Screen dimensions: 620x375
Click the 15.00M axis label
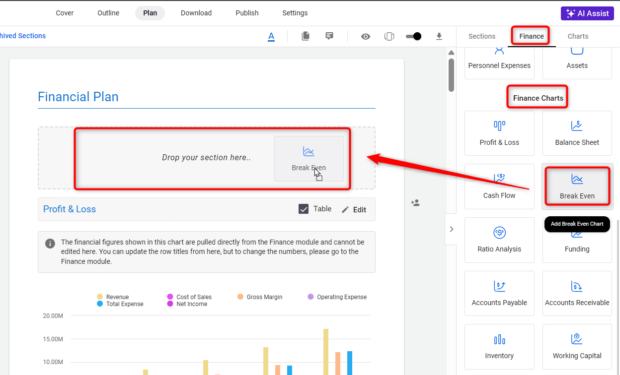(53, 339)
